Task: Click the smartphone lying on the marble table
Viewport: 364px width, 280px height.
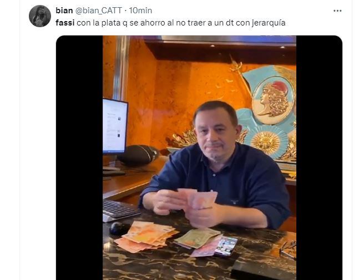Action: [x=226, y=246]
